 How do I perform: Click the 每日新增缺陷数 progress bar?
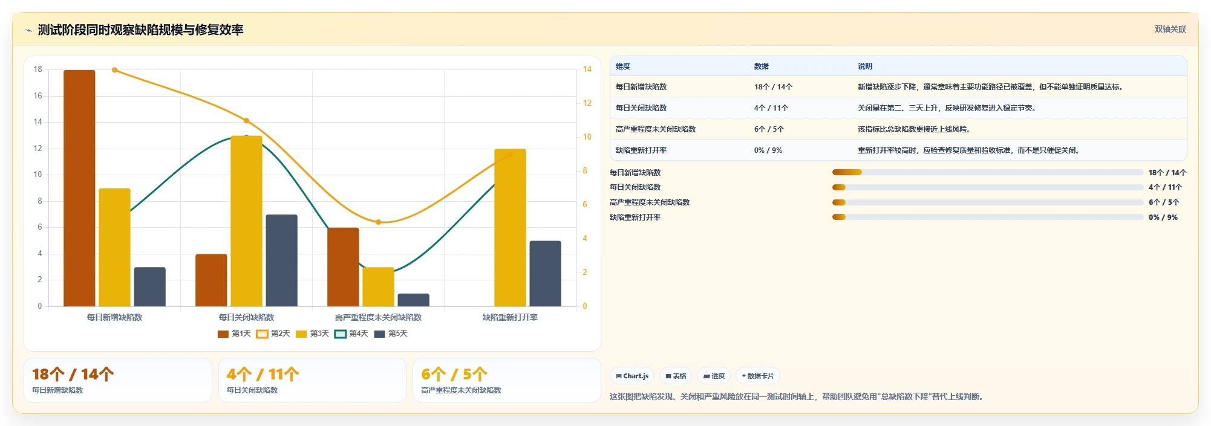tap(987, 172)
